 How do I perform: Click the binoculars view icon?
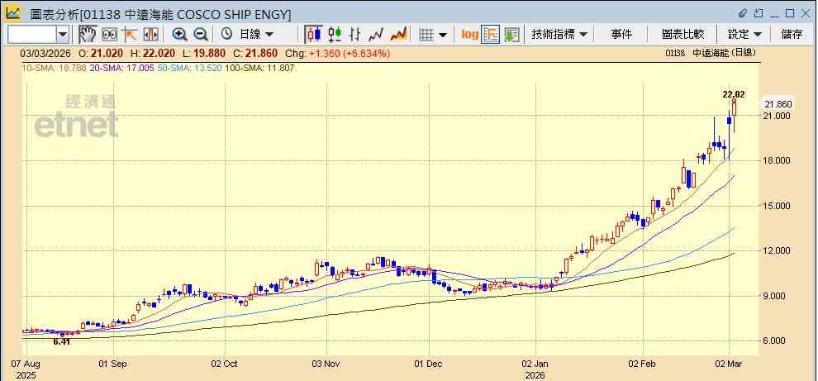(109, 35)
